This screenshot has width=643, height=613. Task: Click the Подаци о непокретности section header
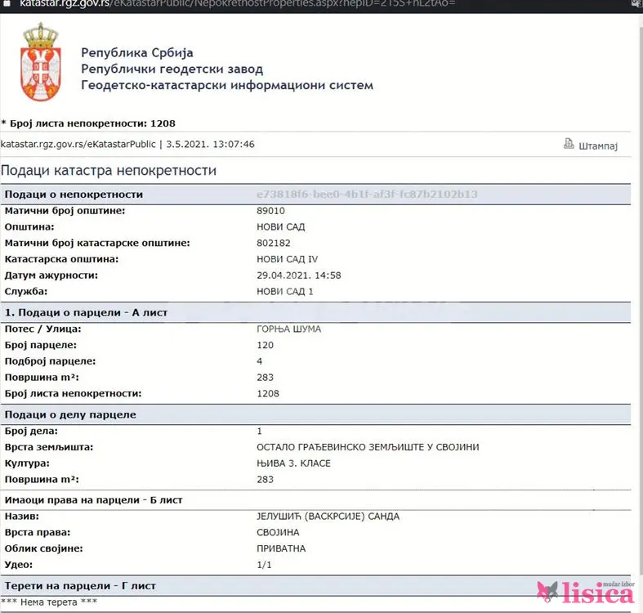[74, 195]
